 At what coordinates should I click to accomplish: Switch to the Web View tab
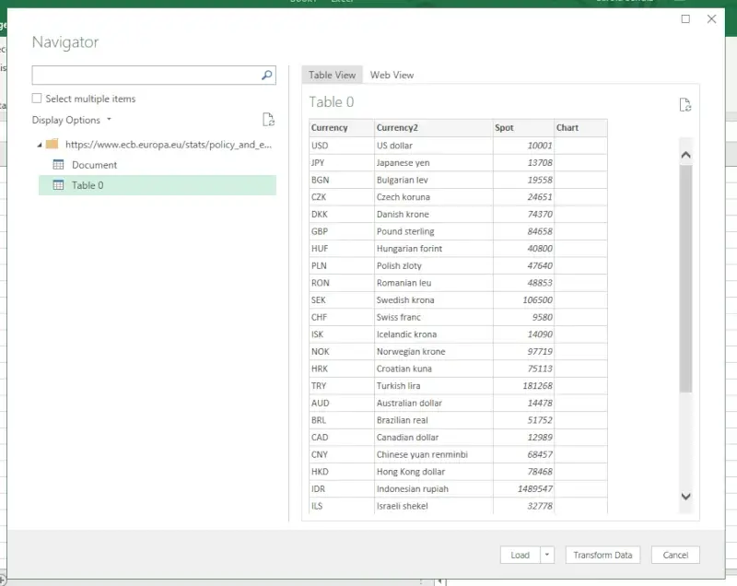point(392,75)
